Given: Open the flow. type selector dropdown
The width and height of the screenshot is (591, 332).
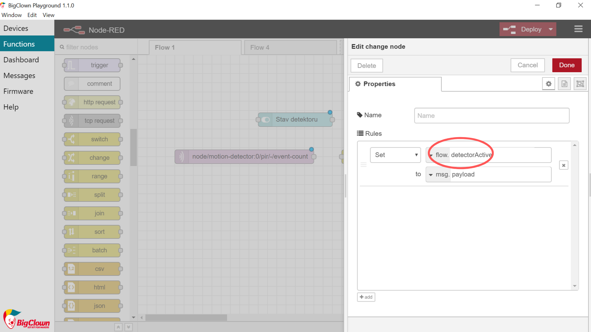Looking at the screenshot, I should tap(438, 155).
